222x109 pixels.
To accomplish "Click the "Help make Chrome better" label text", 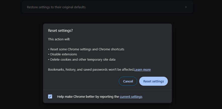I will point(76,96).
